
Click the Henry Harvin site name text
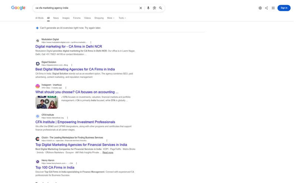click(48, 160)
